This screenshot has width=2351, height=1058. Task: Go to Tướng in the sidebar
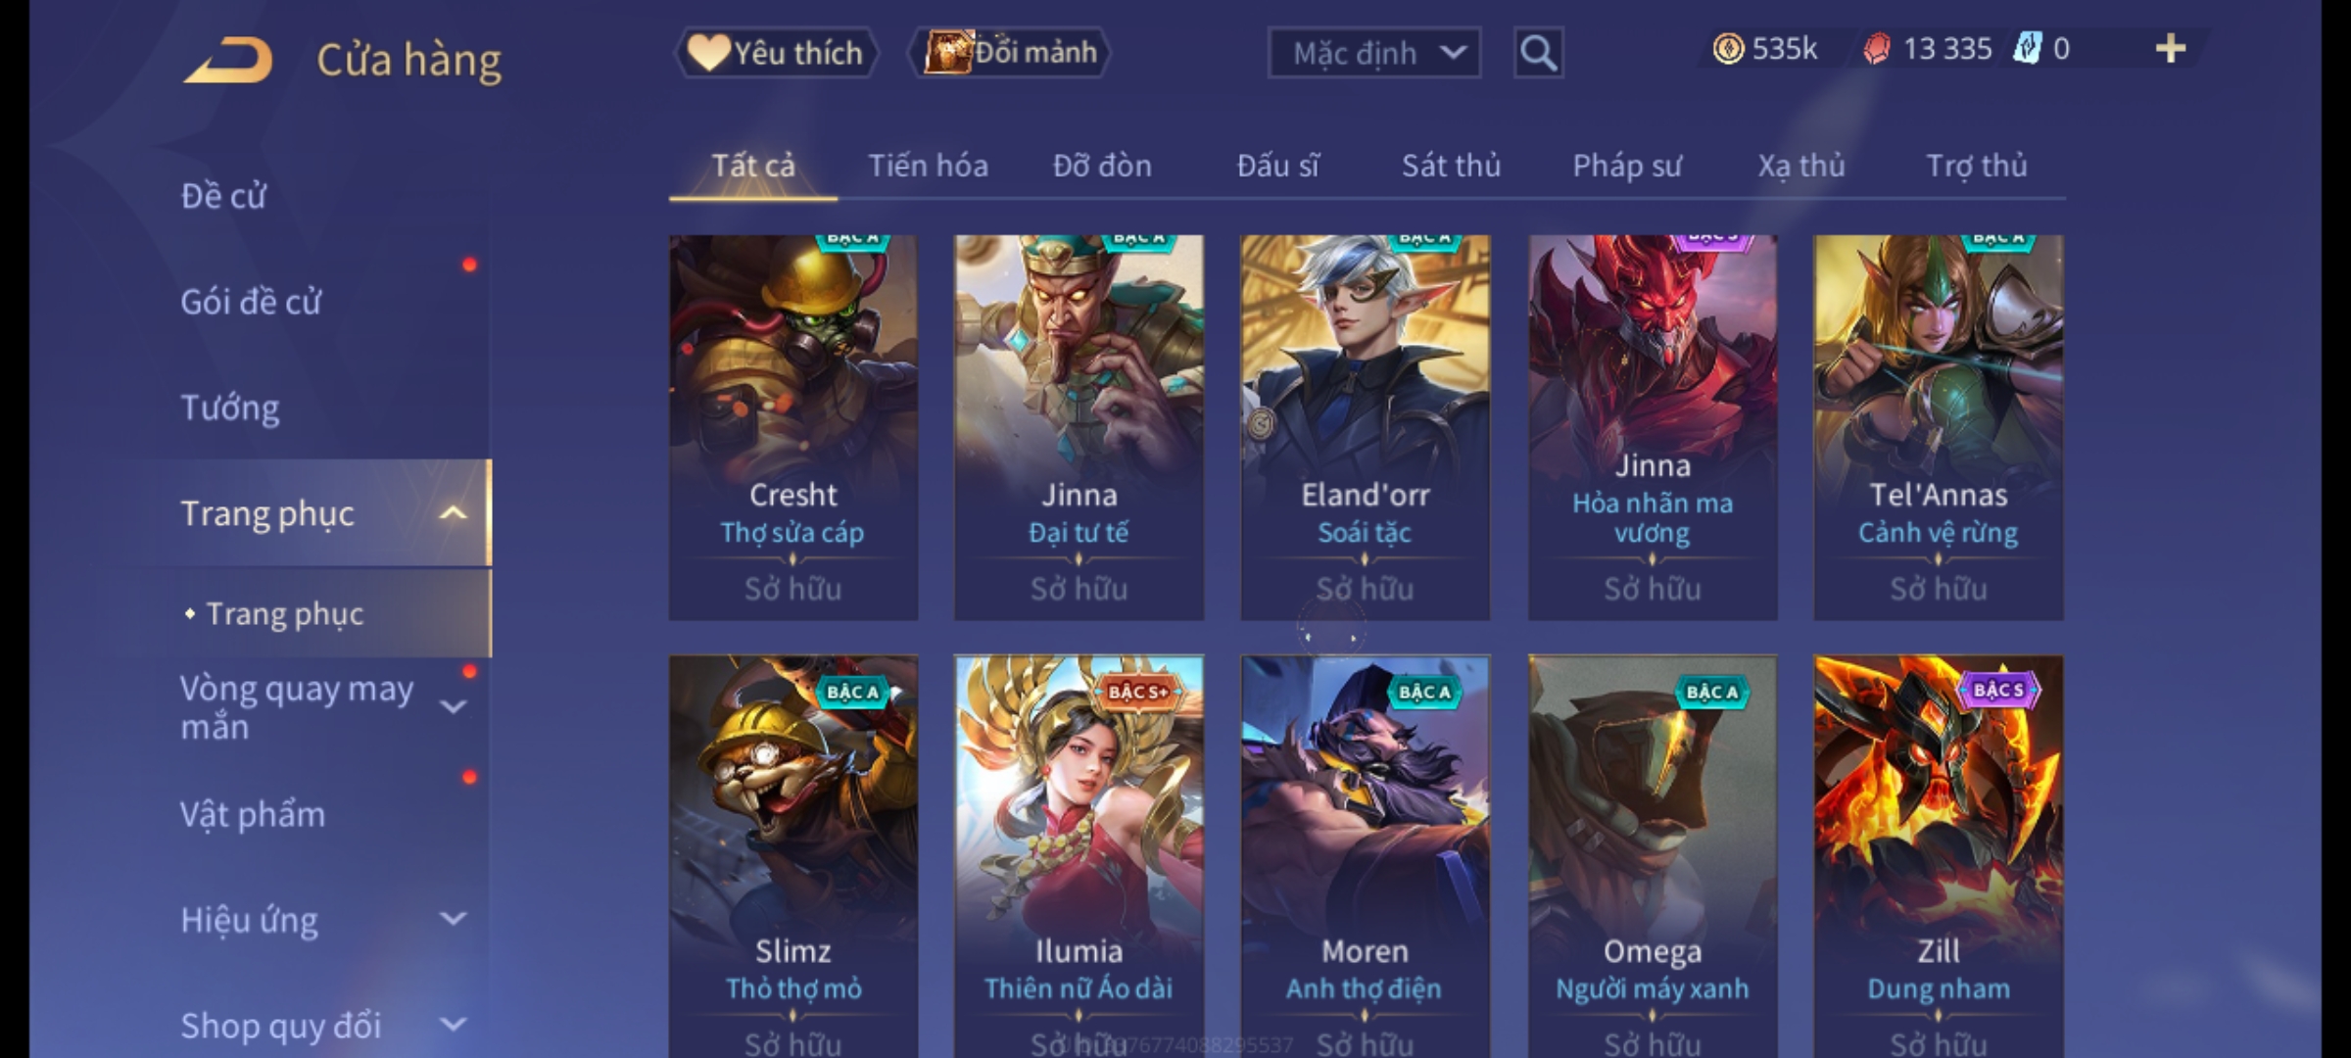230,408
